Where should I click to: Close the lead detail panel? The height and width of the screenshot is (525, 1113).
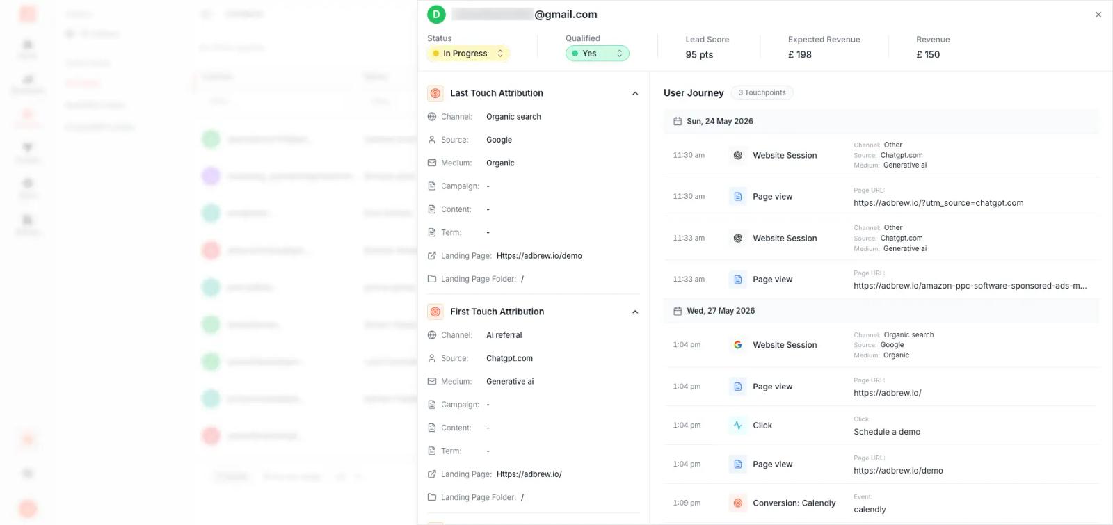[1098, 15]
